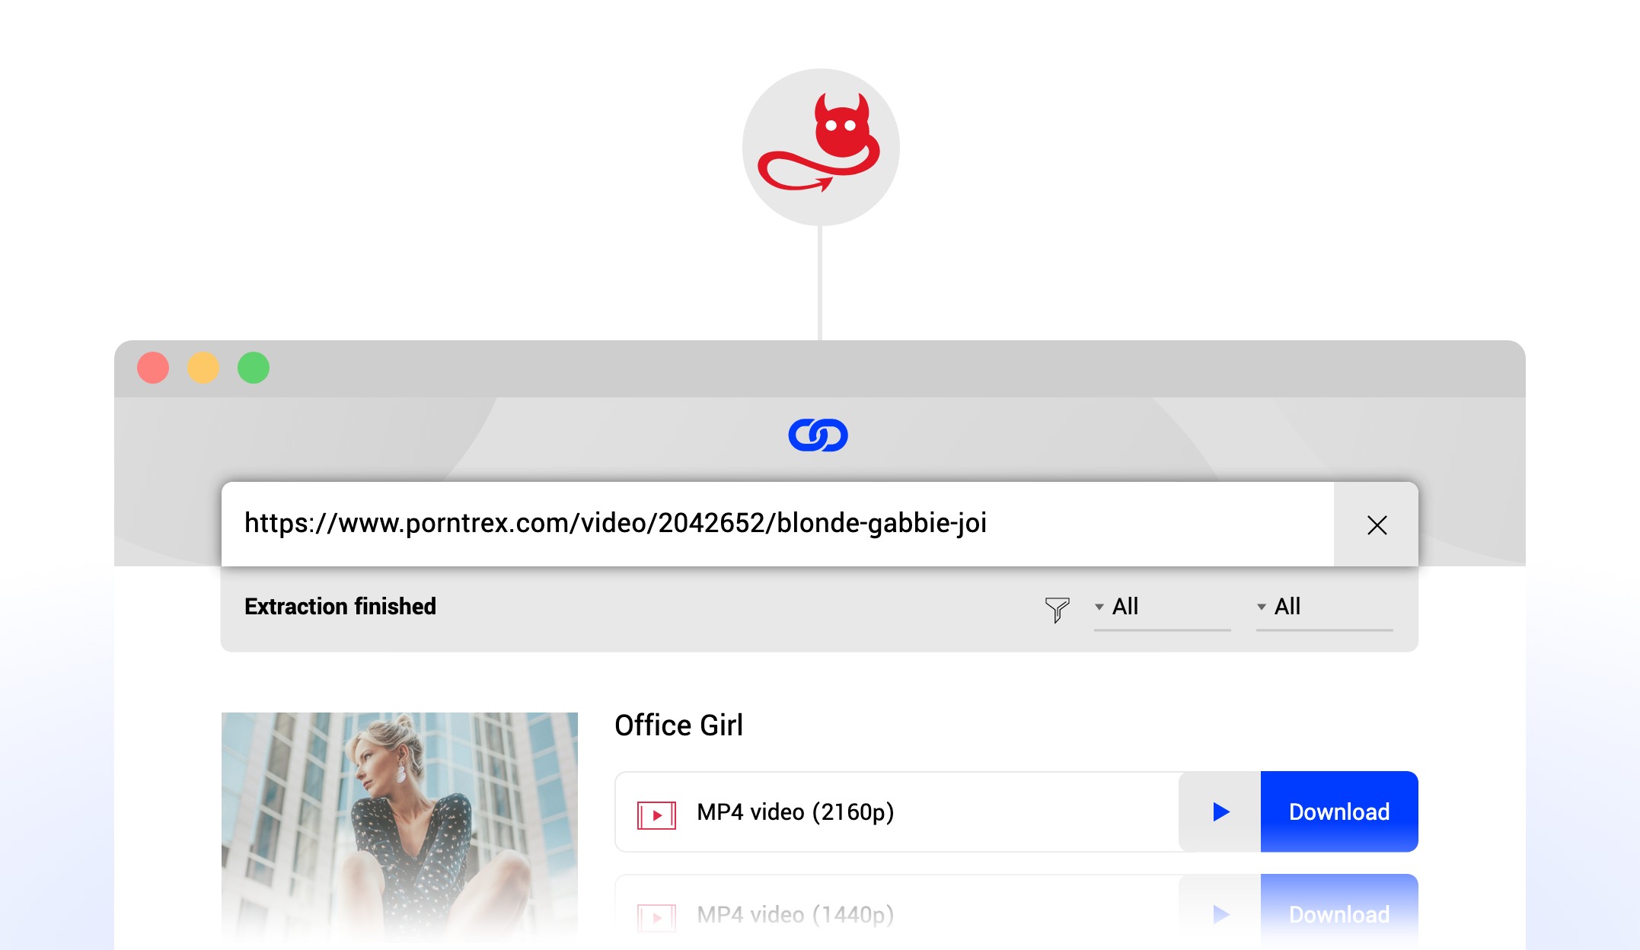Image resolution: width=1640 pixels, height=950 pixels.
Task: Click the blue chain link logo
Action: tap(818, 435)
